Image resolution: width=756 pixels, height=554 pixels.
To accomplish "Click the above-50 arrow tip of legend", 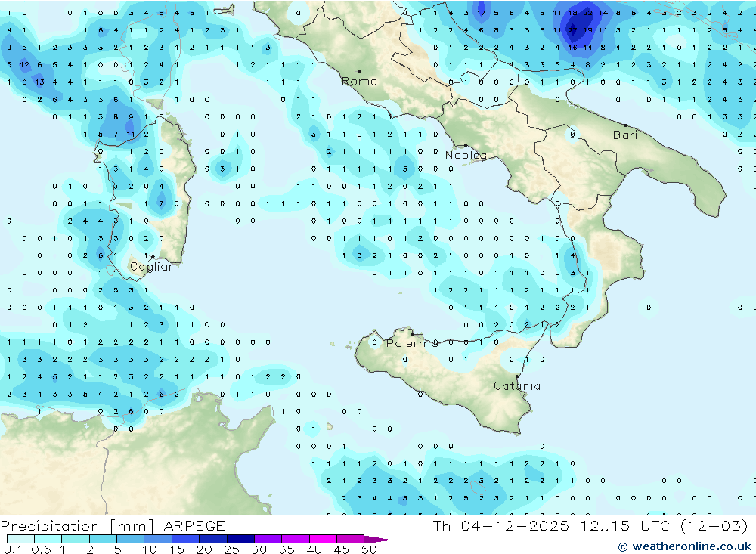I will [379, 539].
